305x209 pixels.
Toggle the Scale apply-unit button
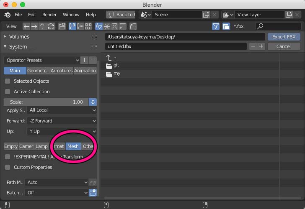point(93,102)
